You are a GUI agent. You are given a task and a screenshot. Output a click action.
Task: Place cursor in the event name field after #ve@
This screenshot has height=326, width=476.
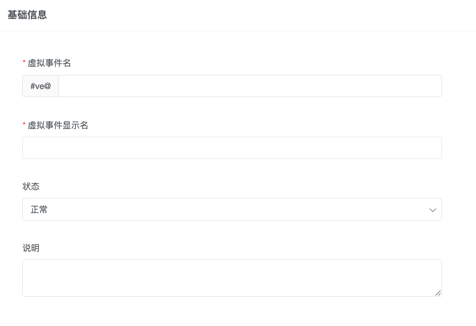click(250, 86)
